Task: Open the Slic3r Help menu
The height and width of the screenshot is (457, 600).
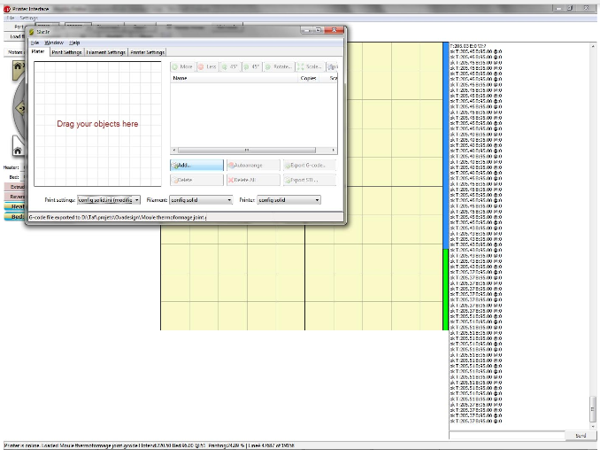Action: pos(74,42)
